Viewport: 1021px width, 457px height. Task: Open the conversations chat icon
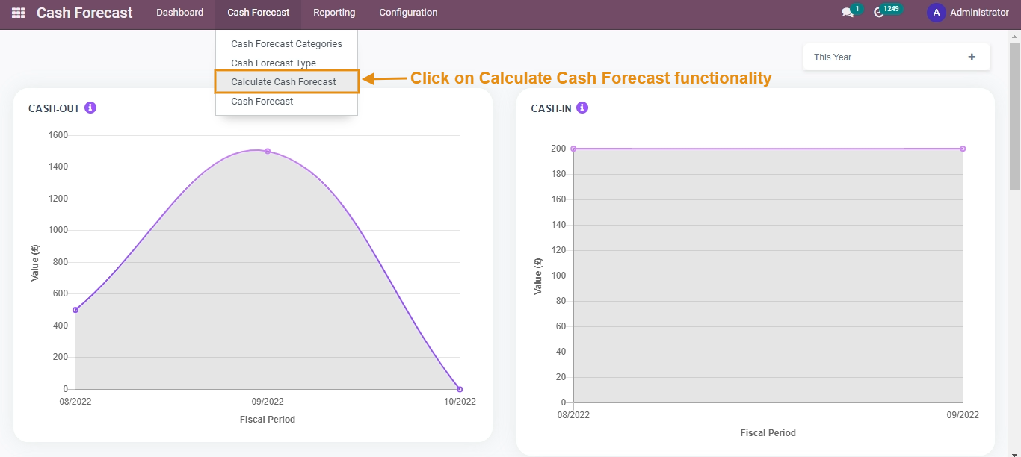(x=847, y=13)
